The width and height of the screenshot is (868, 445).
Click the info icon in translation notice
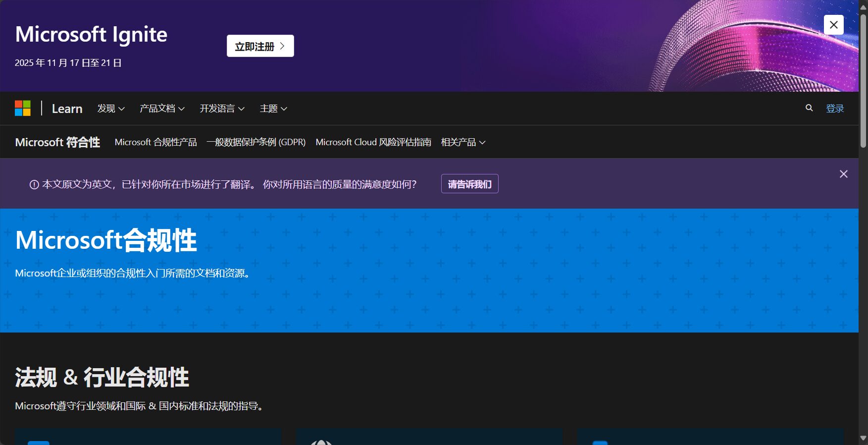(34, 185)
